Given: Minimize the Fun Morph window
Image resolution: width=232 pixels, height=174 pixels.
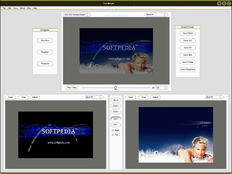Looking at the screenshot, I should tap(219, 3).
